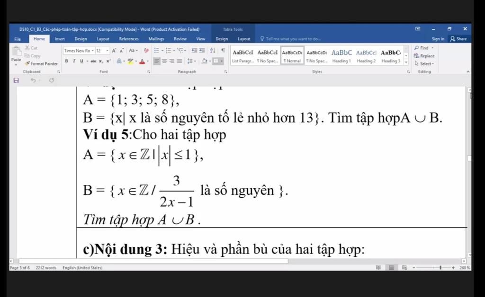This screenshot has width=485, height=297.
Task: Open the Times New Roman font name dropdown
Action: [92, 51]
